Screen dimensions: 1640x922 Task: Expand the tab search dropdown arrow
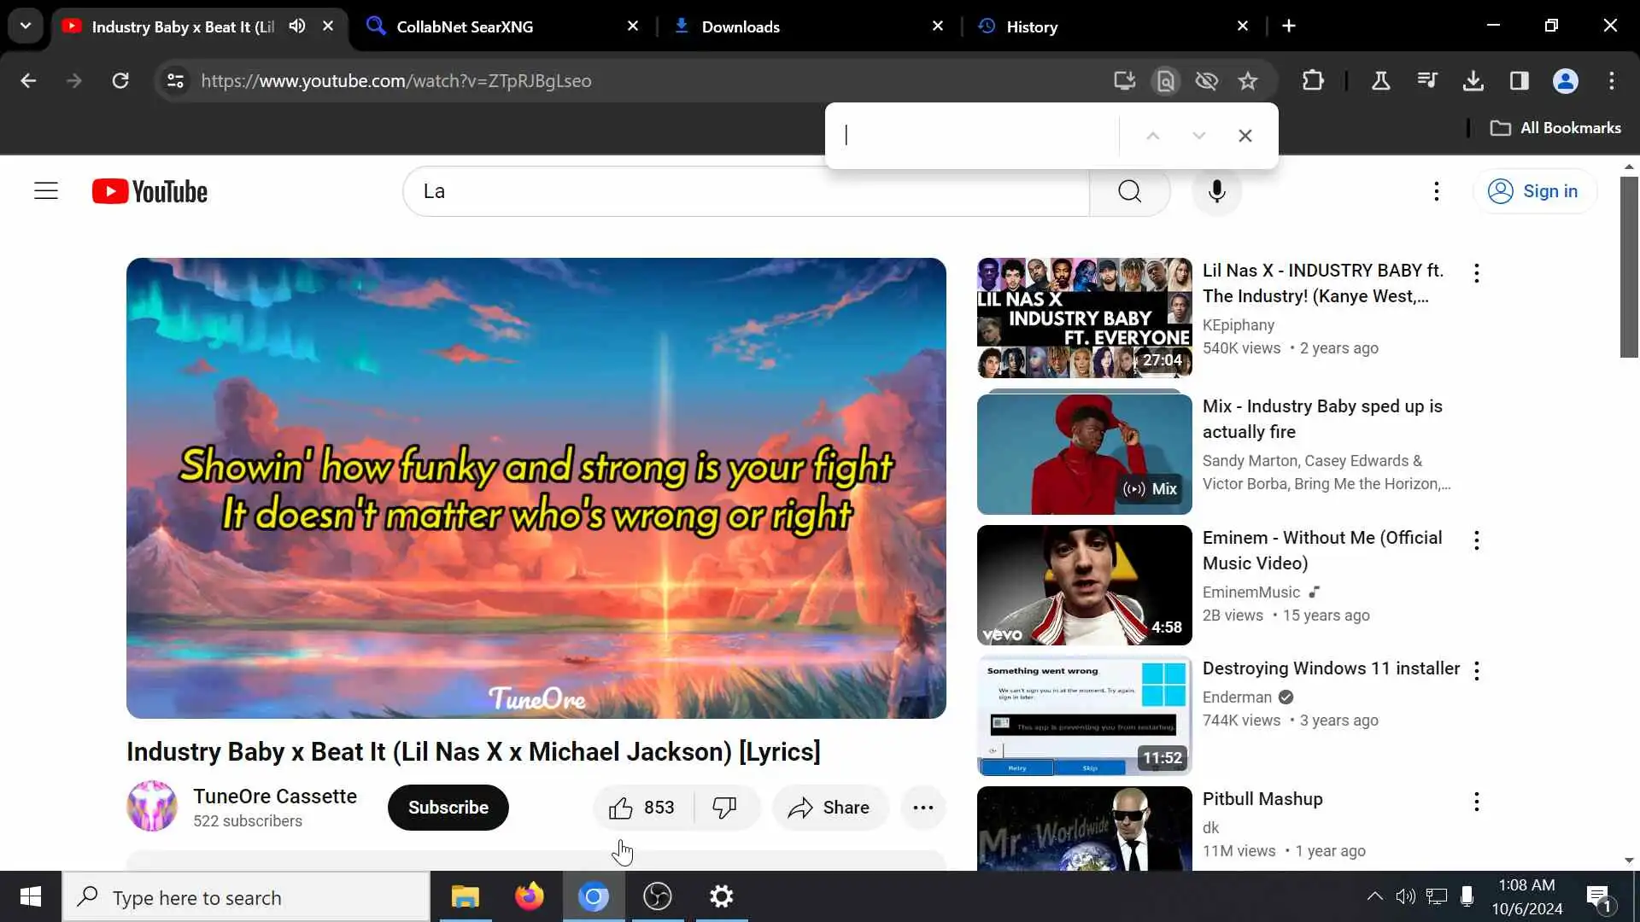pos(26,26)
